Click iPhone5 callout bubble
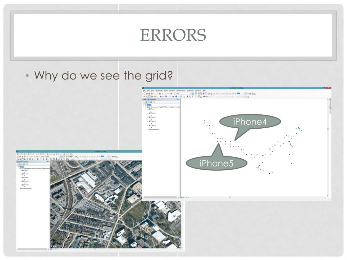The width and height of the screenshot is (347, 260). click(x=217, y=164)
